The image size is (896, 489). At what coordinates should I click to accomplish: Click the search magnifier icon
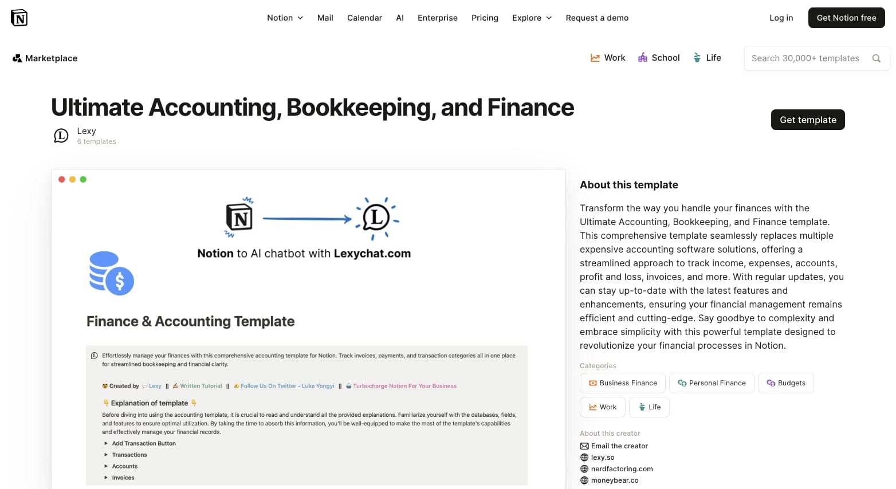tap(876, 58)
